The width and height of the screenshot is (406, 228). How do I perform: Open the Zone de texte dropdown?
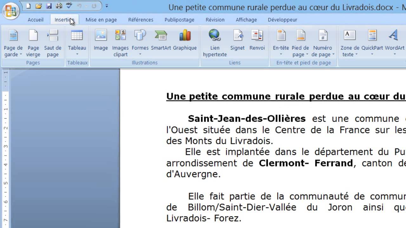(x=350, y=43)
